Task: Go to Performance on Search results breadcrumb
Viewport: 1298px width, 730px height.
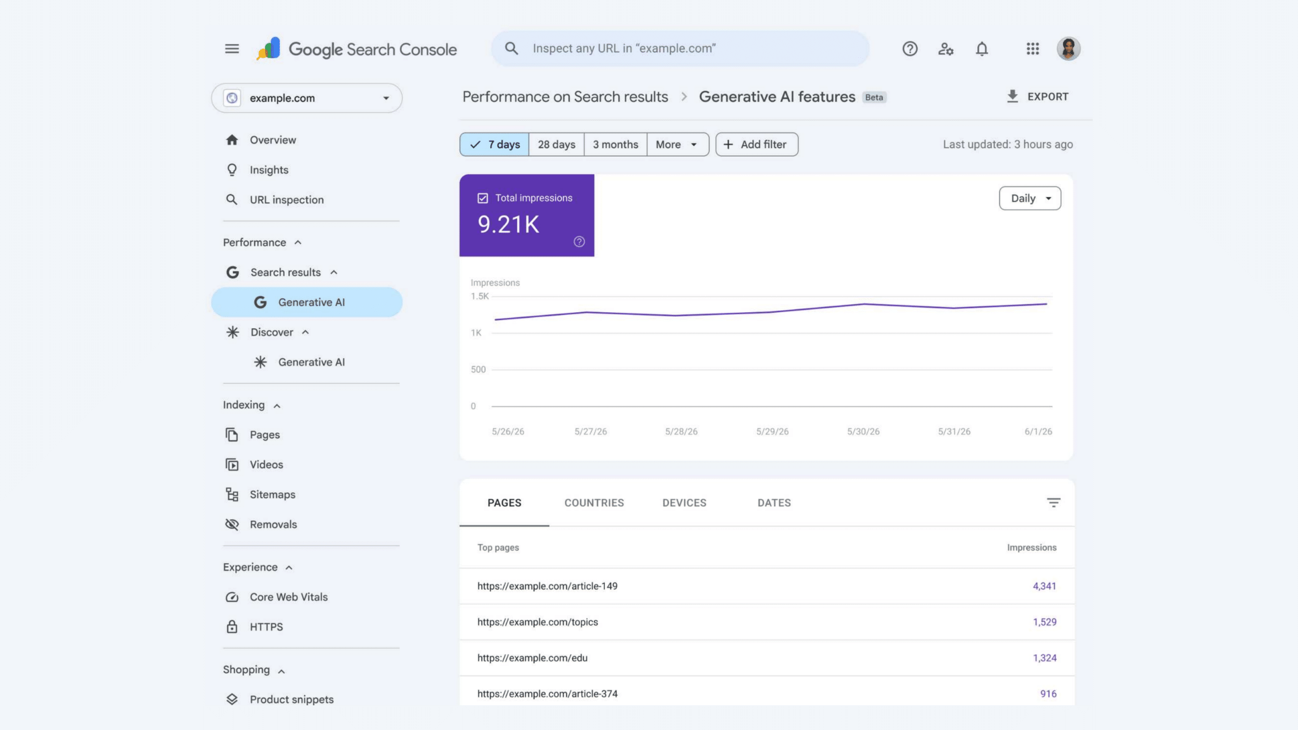Action: pyautogui.click(x=565, y=96)
